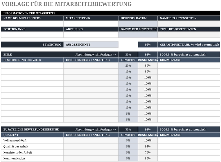Click the 'Name des Rezensenten' header cell
The image size is (221, 162).
coord(189,18)
